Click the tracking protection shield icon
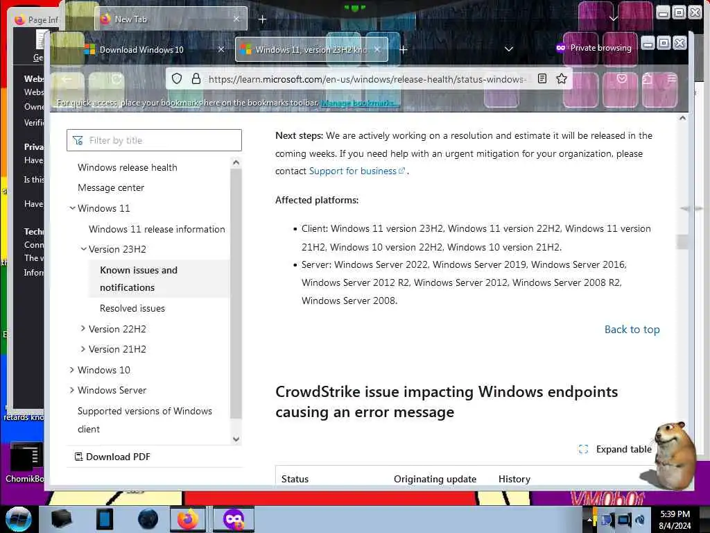 coord(177,79)
